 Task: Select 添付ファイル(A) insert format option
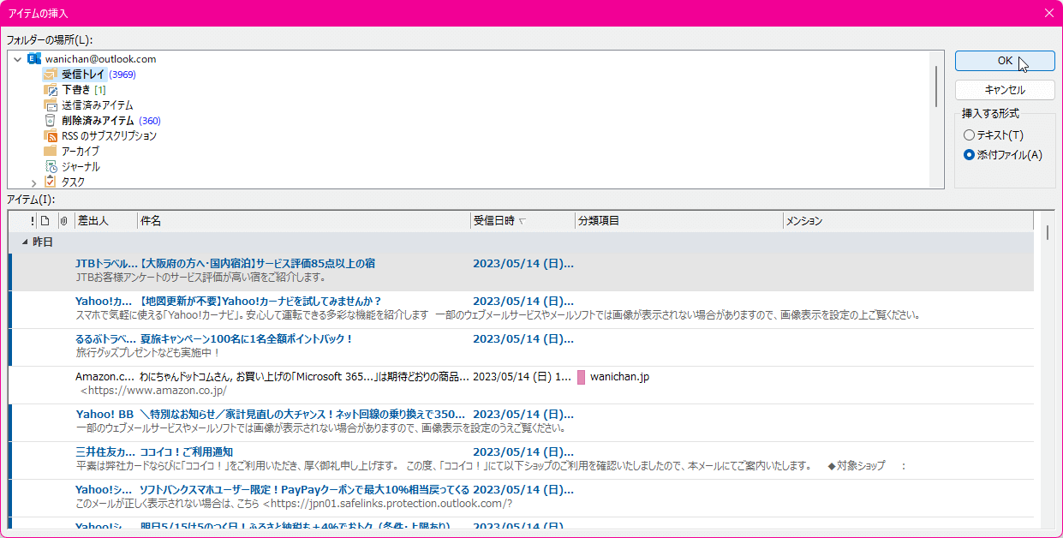click(x=1003, y=155)
